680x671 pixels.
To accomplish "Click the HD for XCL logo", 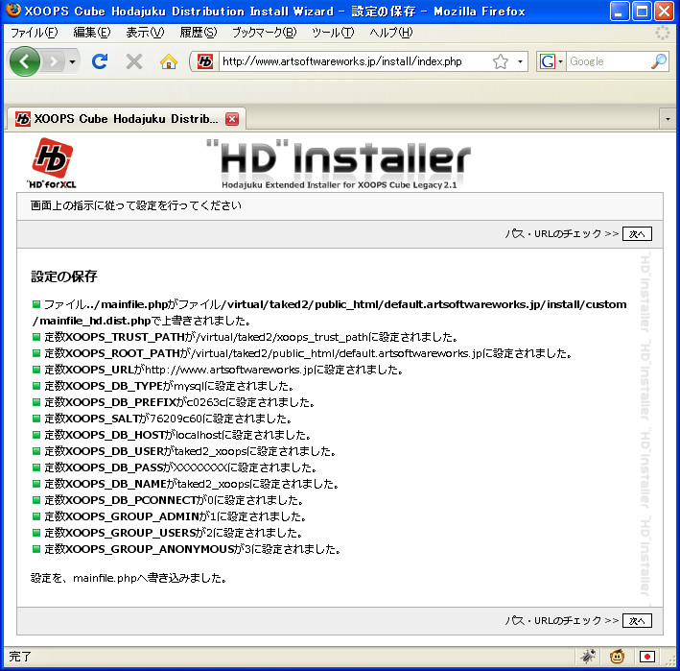I will point(52,162).
